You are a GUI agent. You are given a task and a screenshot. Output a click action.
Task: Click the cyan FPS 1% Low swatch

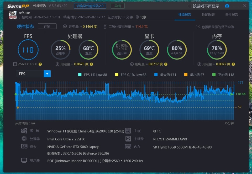80,75
